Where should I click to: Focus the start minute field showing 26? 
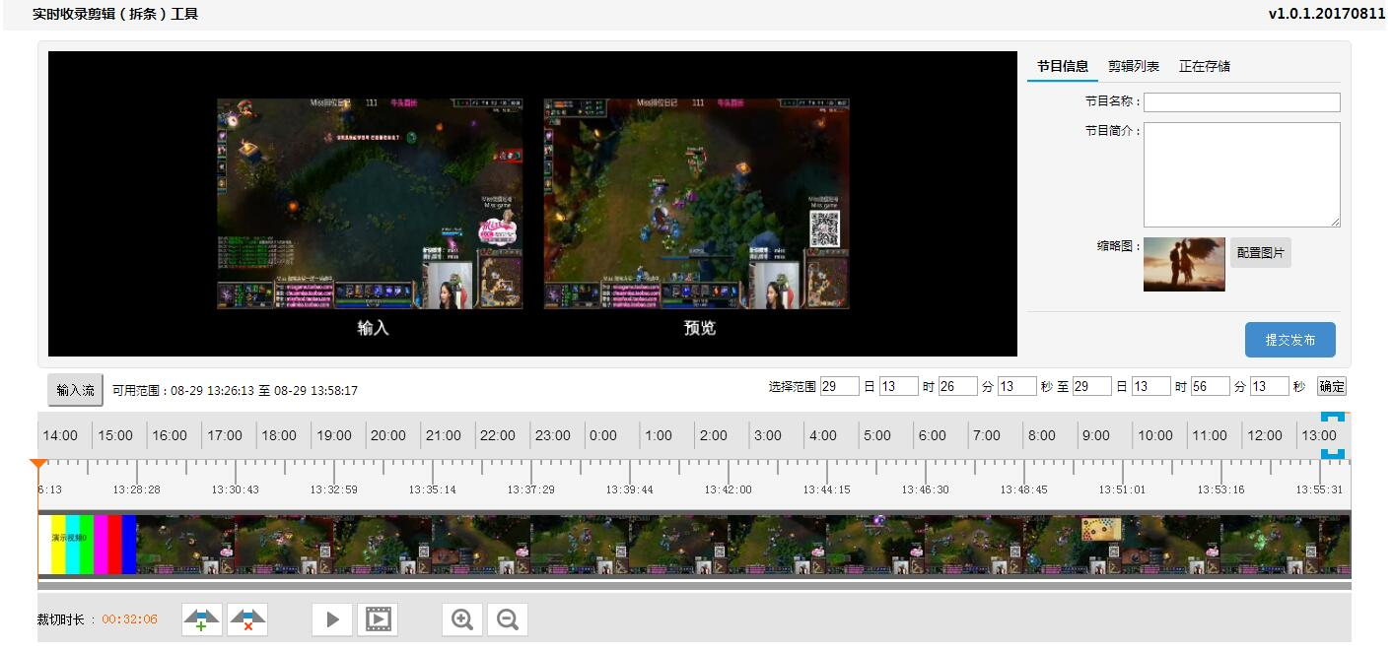[958, 387]
